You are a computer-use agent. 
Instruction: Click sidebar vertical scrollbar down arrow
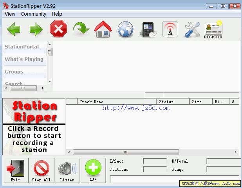[x=50, y=82]
